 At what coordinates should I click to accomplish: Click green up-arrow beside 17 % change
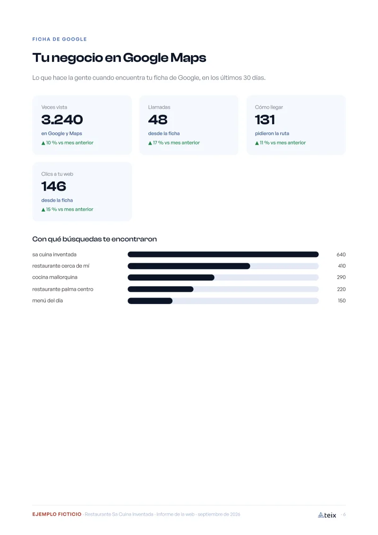[x=150, y=143]
